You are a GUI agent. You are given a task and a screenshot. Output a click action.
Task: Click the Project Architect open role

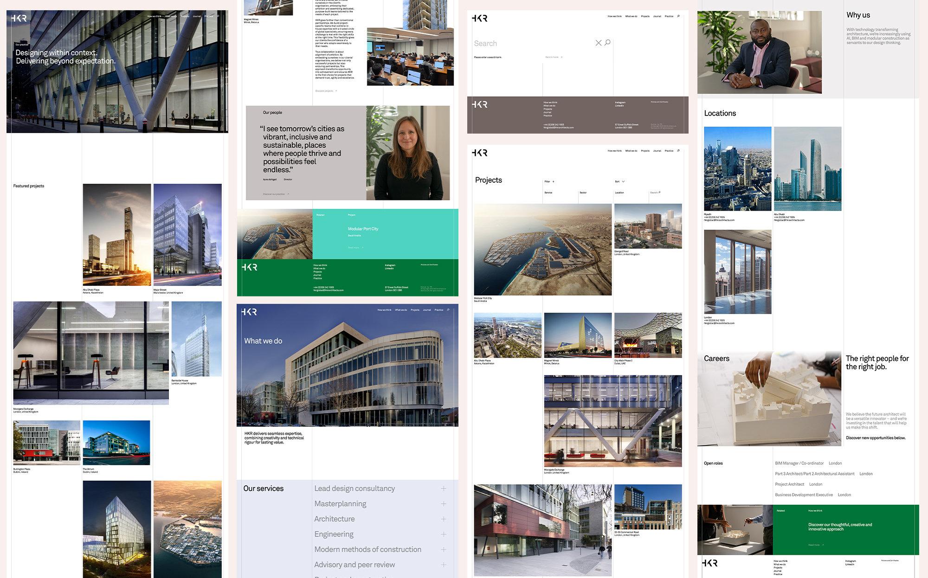(789, 484)
